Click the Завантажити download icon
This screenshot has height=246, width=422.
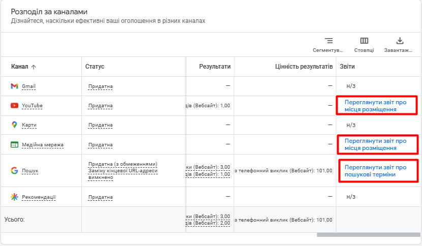pos(400,41)
